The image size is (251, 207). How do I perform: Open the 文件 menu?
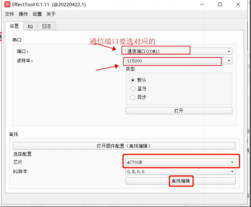(x=10, y=14)
